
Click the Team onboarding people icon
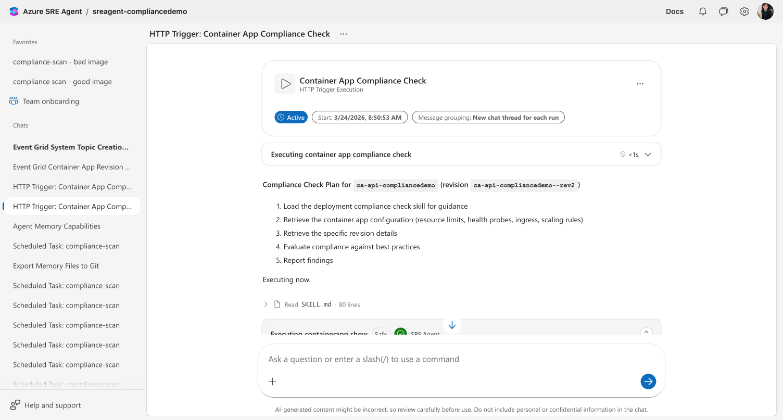click(14, 101)
